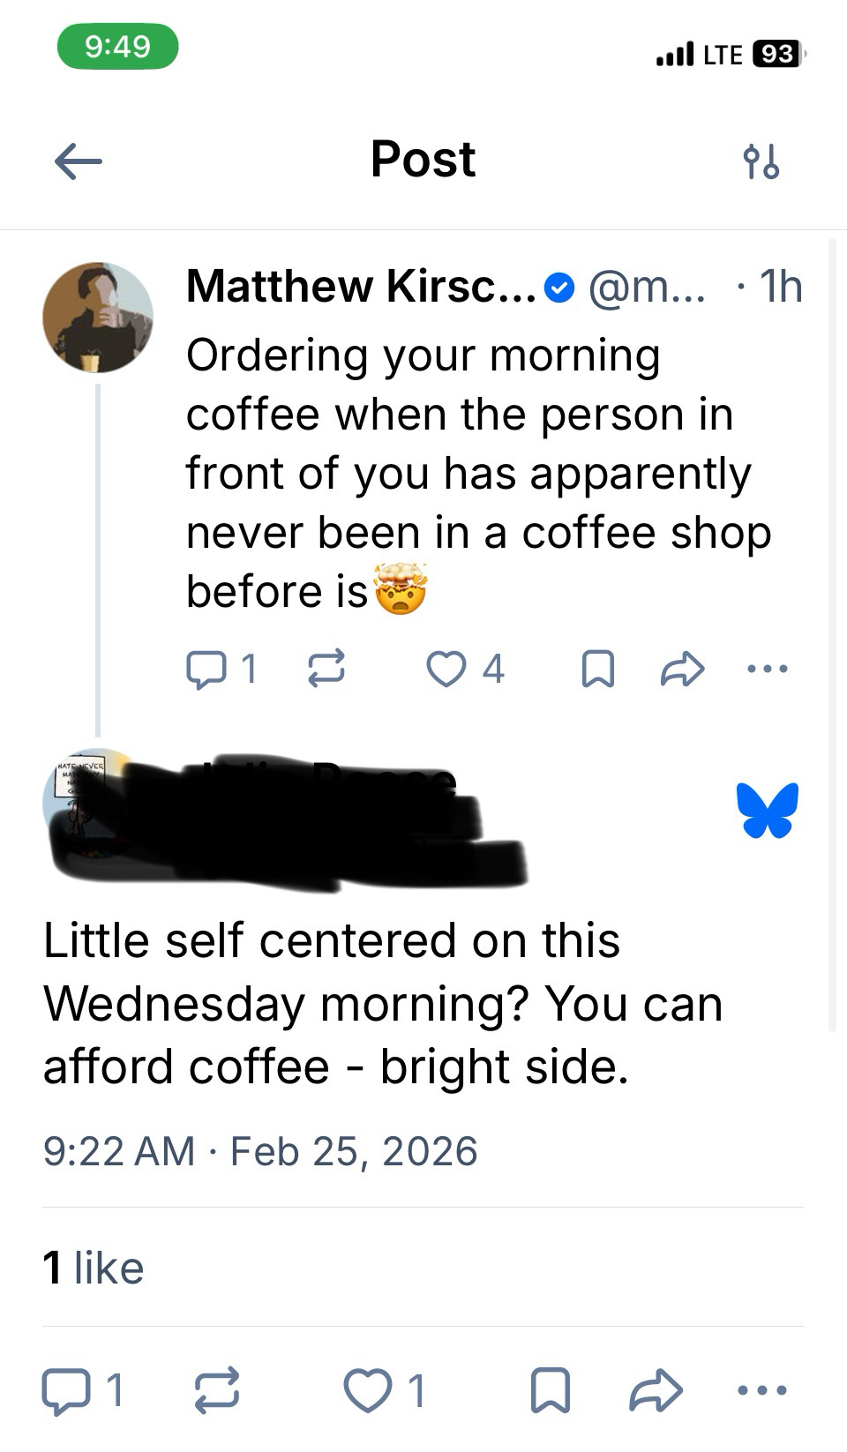Like the self centered reply

[368, 1391]
